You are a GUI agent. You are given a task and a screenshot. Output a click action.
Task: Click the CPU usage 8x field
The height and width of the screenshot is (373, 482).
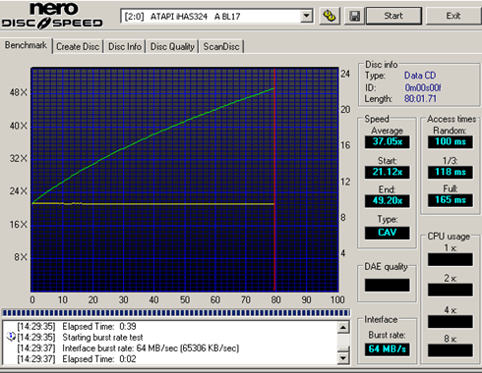(451, 350)
